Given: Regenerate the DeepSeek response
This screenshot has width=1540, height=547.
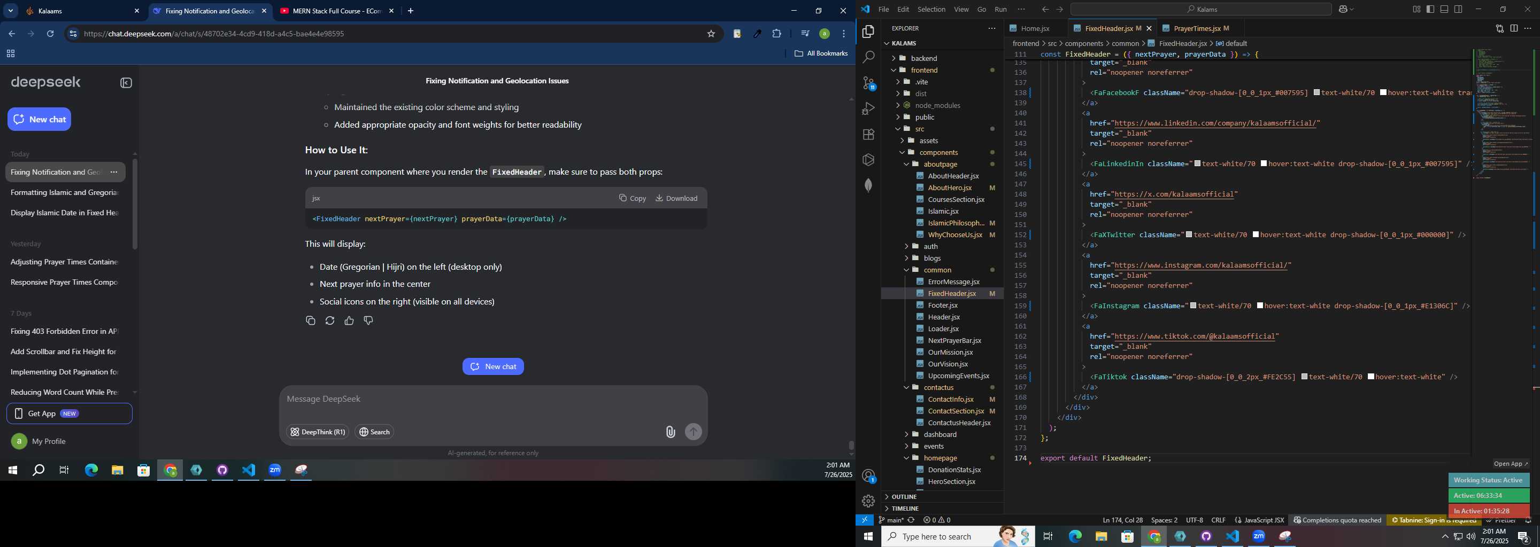Looking at the screenshot, I should (329, 321).
